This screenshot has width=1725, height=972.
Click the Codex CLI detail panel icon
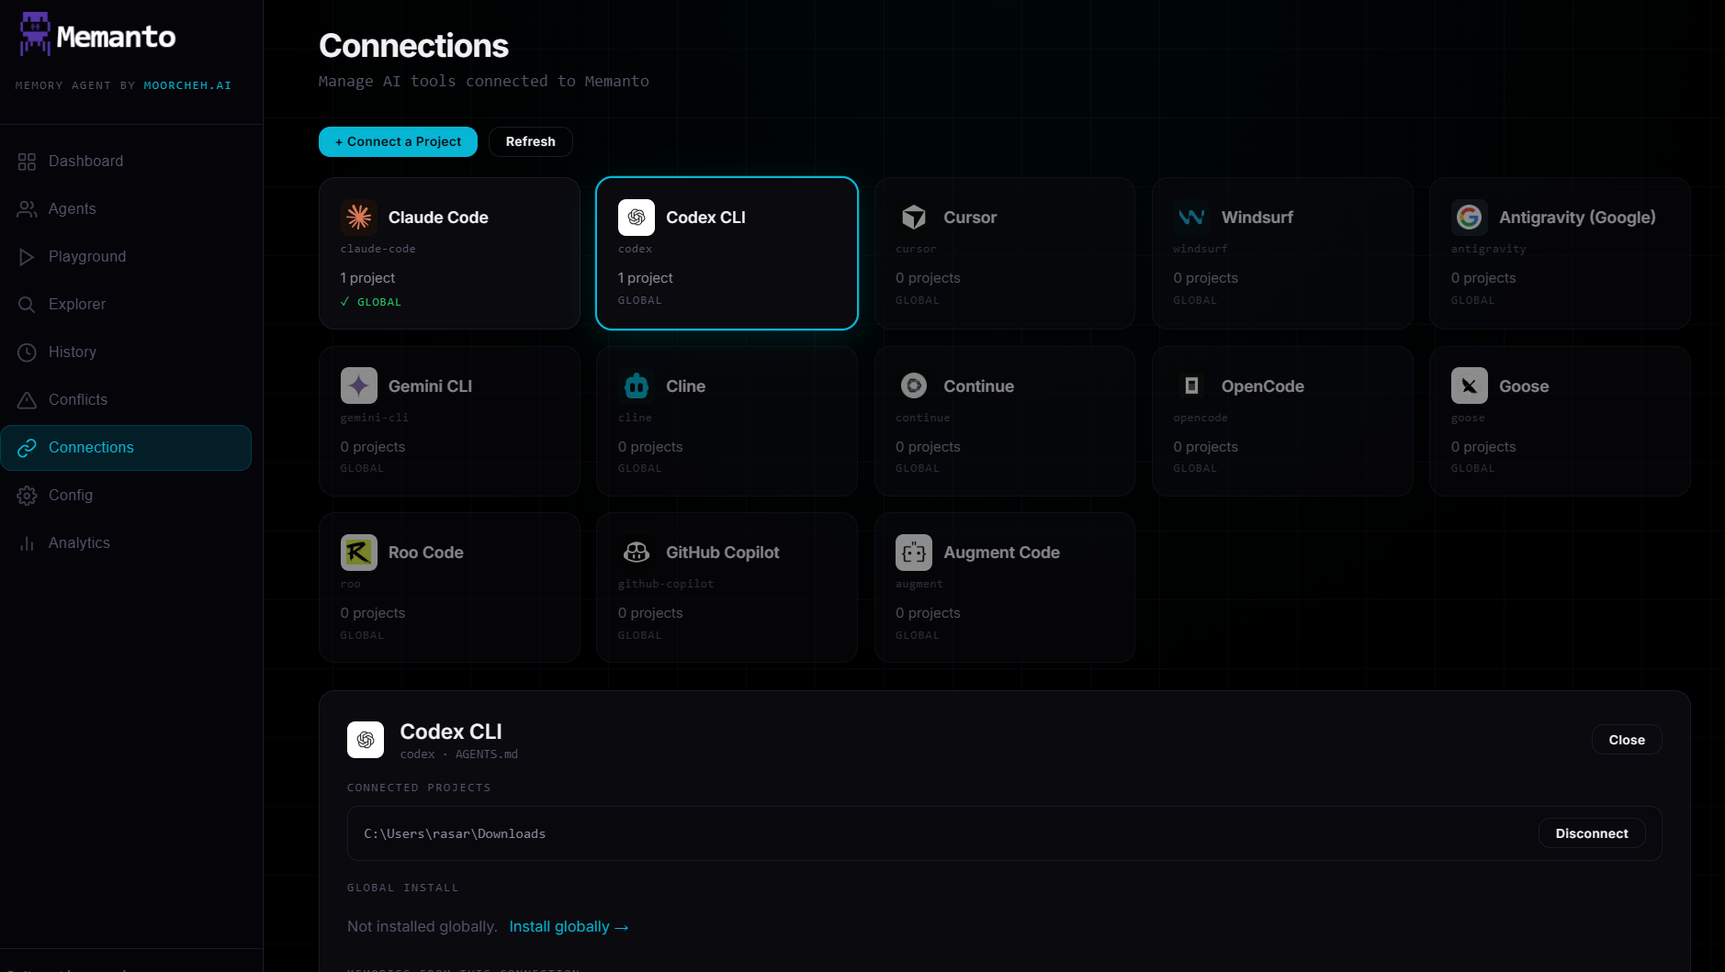click(366, 740)
